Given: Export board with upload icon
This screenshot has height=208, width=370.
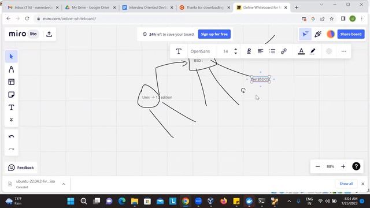Looking at the screenshot, I should coord(49,34).
